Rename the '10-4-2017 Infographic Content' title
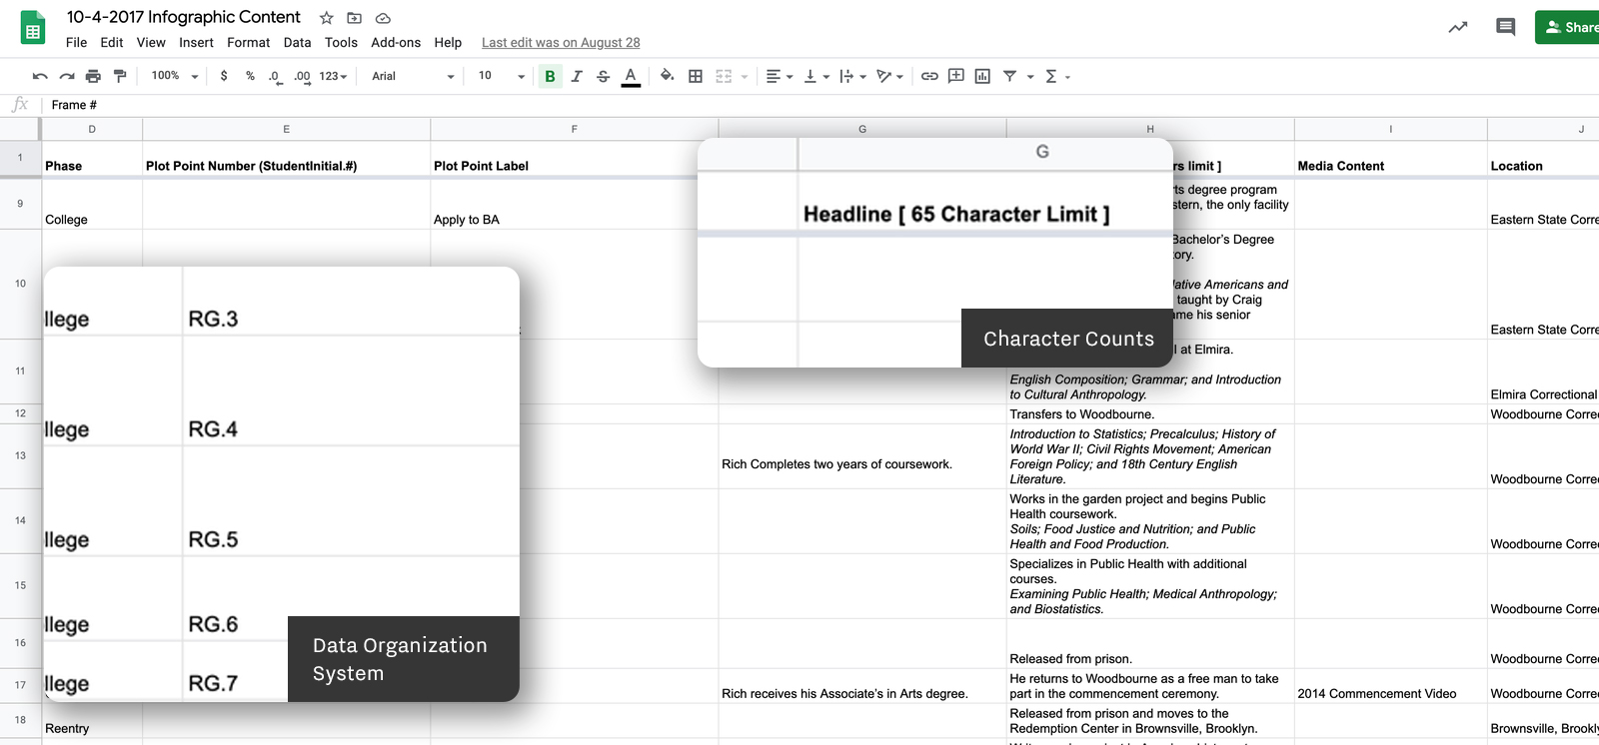Image resolution: width=1599 pixels, height=745 pixels. (x=183, y=17)
